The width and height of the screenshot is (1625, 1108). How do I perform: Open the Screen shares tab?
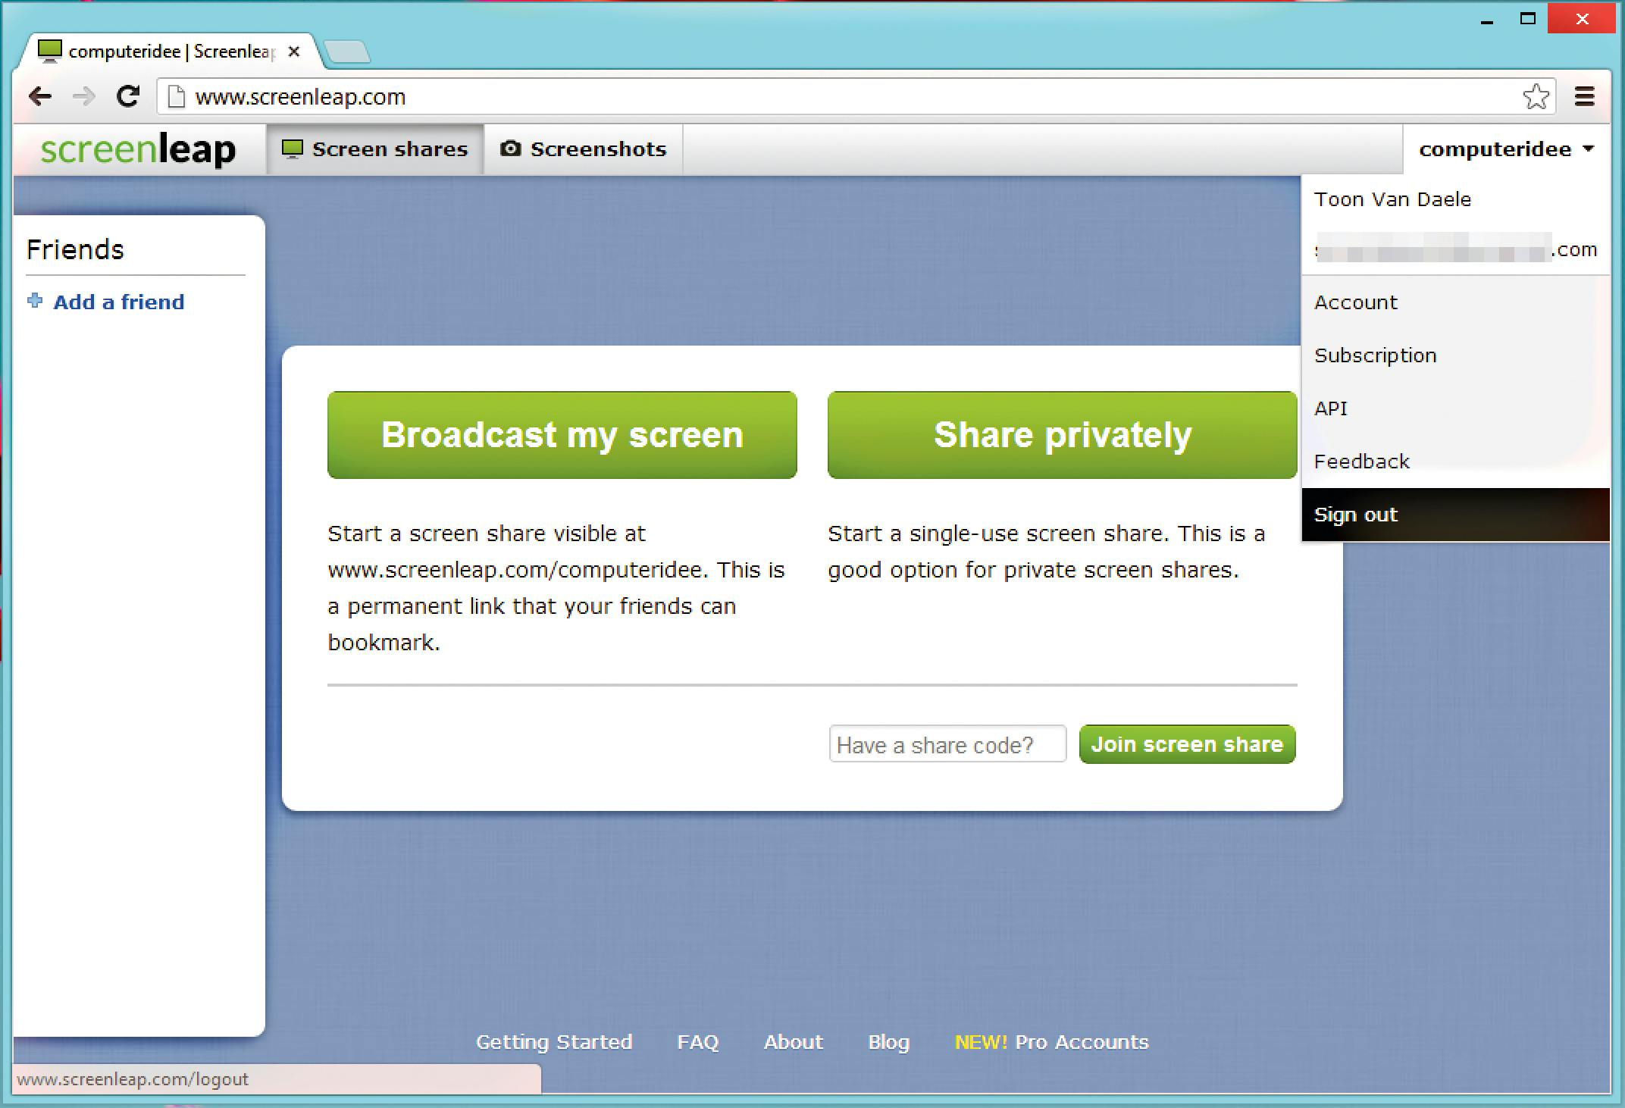click(375, 149)
